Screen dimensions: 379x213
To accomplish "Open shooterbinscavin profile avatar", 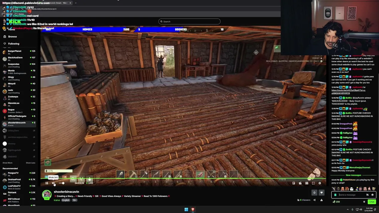I will (46, 194).
